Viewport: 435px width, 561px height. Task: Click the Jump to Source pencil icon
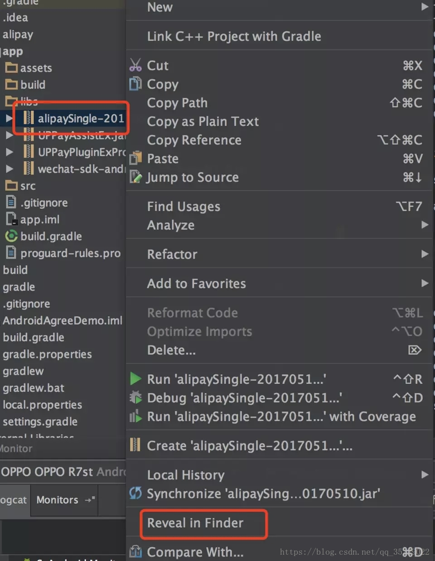coord(135,177)
